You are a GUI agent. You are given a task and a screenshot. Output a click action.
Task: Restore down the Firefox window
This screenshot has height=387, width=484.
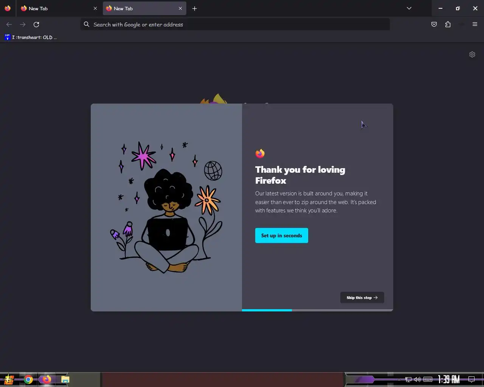point(458,8)
